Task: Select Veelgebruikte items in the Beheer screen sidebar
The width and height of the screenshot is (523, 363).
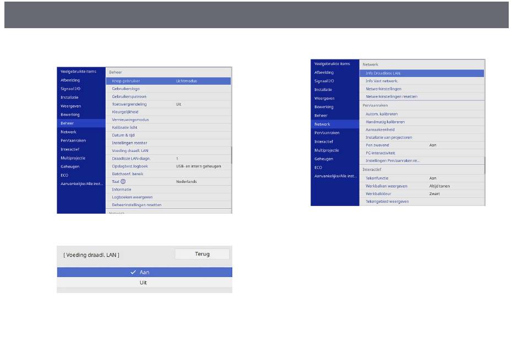Action: coord(78,72)
